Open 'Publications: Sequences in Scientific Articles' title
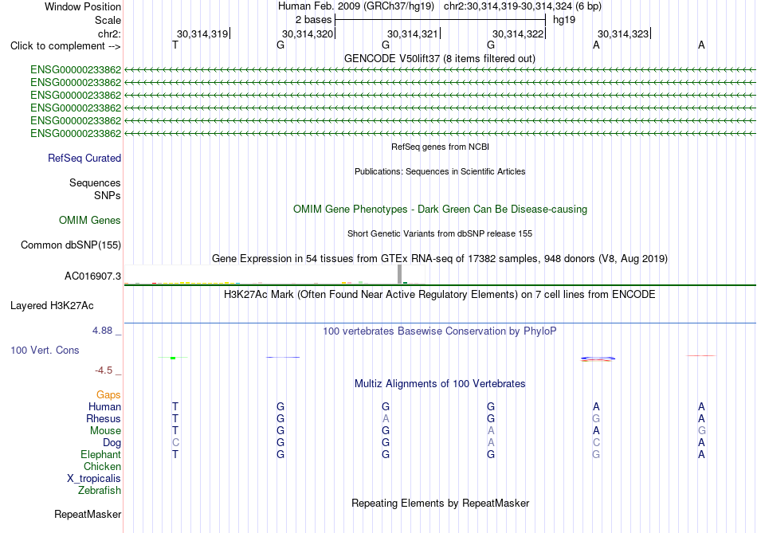This screenshot has width=757, height=533. pyautogui.click(x=440, y=171)
